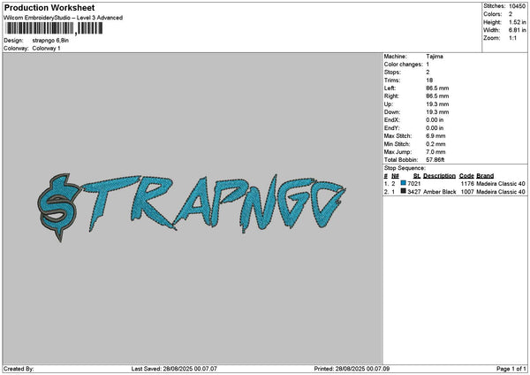Select the Zoom value 1:1
Screen dimensions: 530x375
coord(512,38)
